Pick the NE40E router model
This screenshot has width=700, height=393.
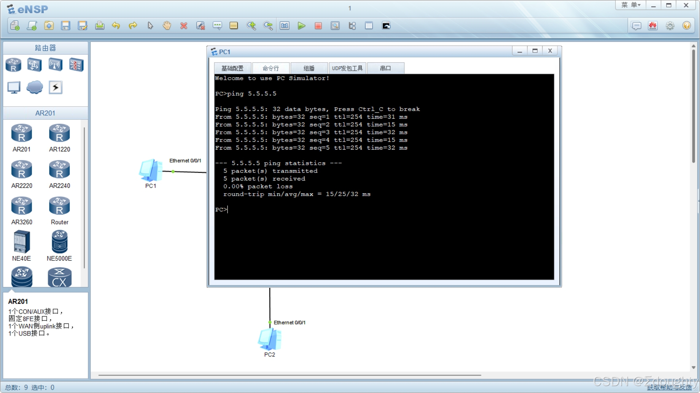coord(22,246)
